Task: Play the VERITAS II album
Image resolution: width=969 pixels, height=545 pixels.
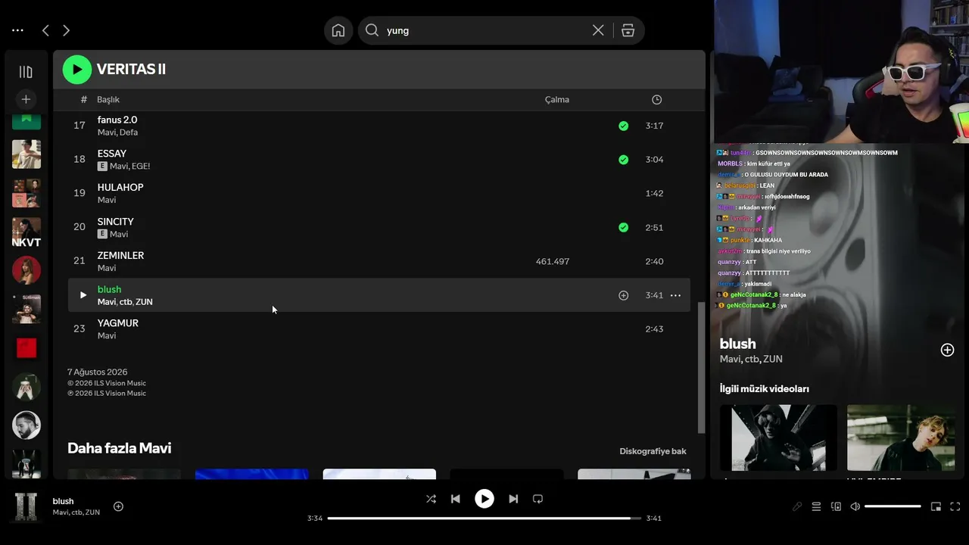Action: [77, 70]
